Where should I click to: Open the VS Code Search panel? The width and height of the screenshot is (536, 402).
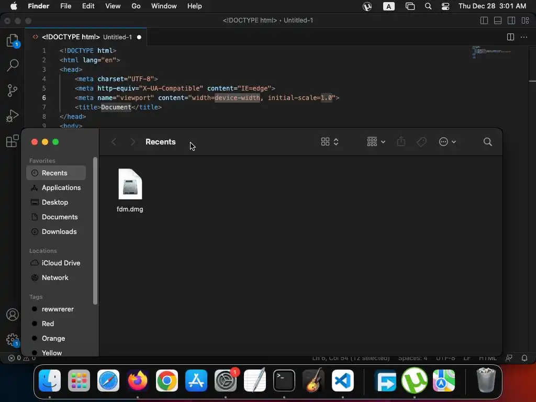[x=13, y=65]
